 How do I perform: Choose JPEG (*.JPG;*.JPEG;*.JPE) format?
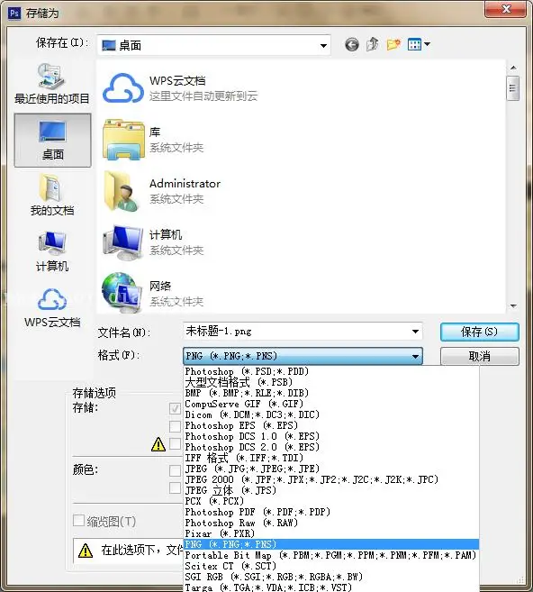331,469
